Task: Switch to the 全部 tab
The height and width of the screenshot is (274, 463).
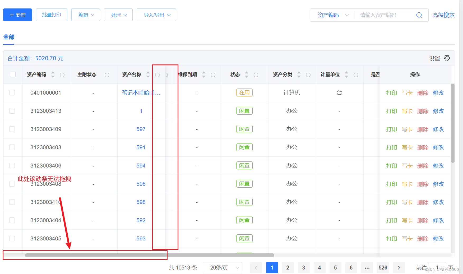Action: tap(9, 37)
